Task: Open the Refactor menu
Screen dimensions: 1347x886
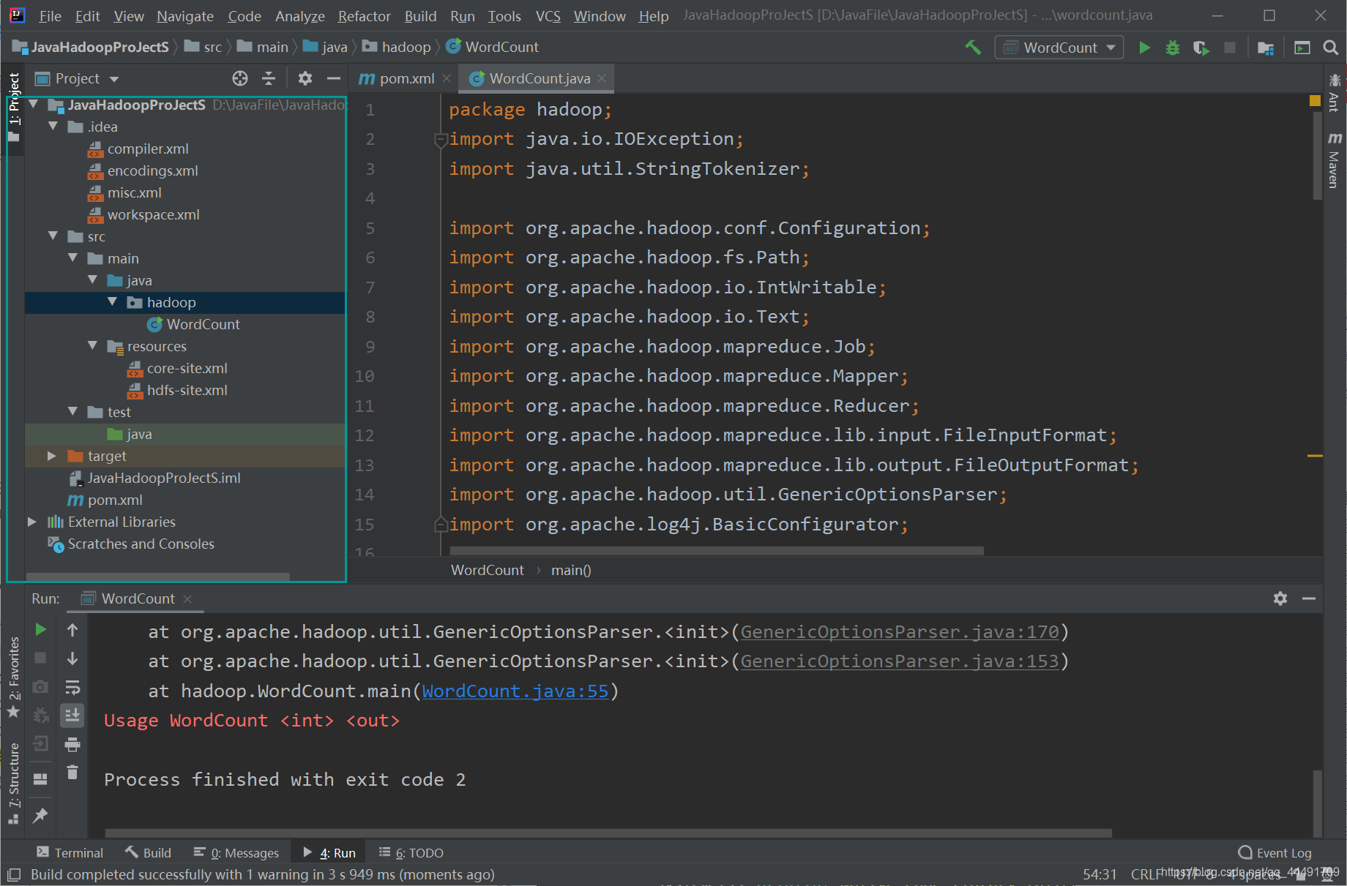Action: coord(364,16)
